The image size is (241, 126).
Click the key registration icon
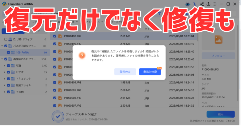[x=195, y=4]
